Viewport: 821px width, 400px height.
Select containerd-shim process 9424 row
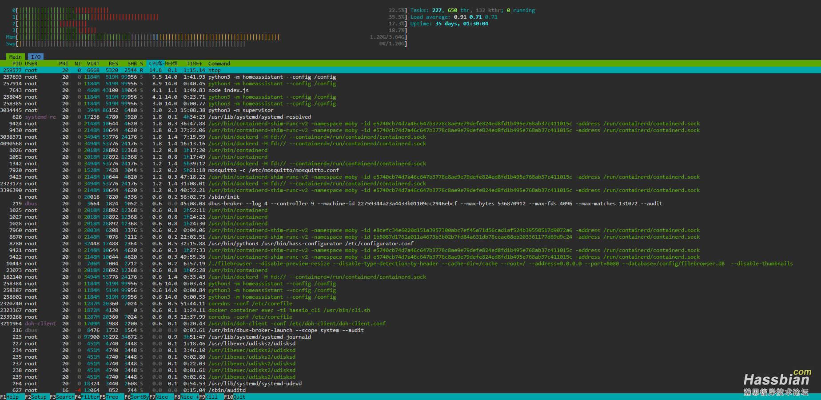point(410,124)
